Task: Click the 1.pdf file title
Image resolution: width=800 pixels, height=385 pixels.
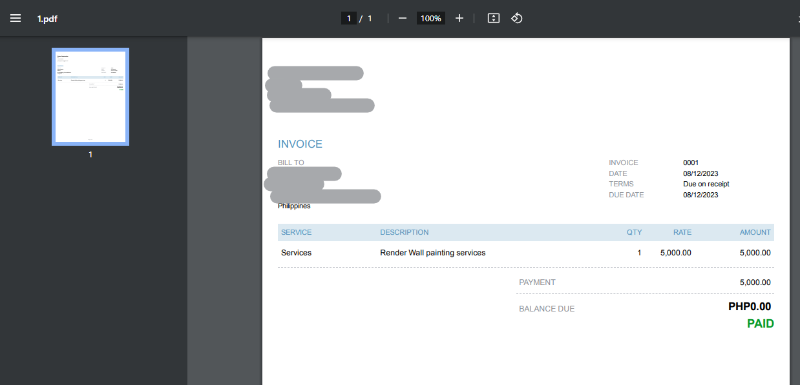Action: tap(47, 18)
